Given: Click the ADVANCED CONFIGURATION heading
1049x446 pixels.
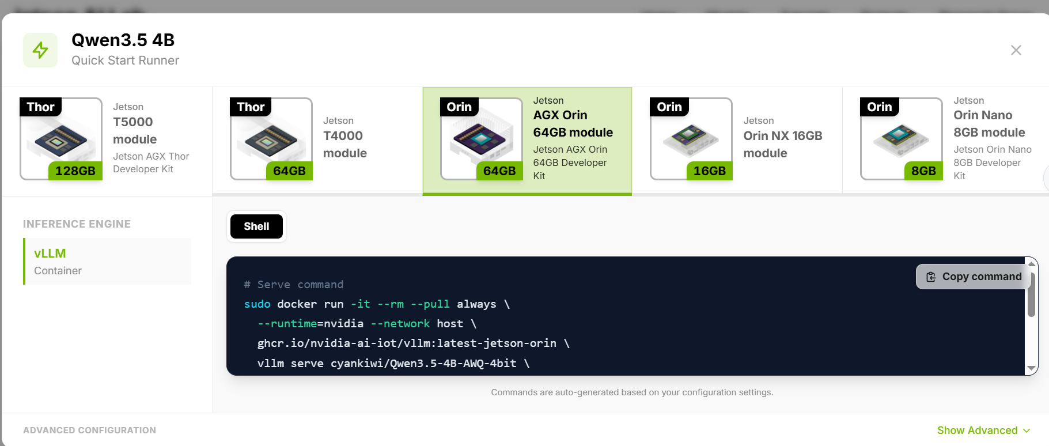Looking at the screenshot, I should (x=89, y=430).
